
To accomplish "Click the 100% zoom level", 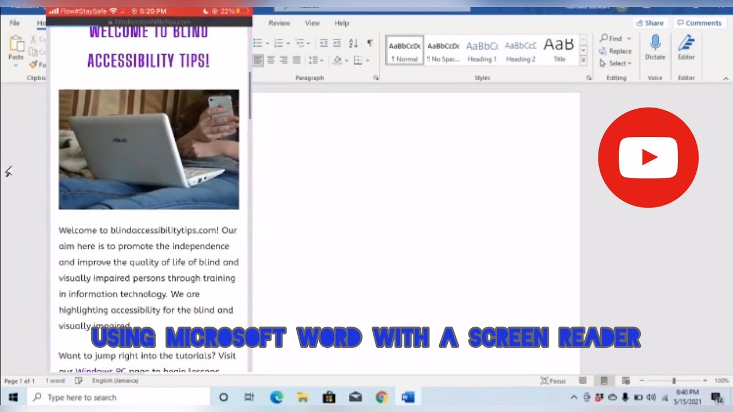I will pos(721,381).
